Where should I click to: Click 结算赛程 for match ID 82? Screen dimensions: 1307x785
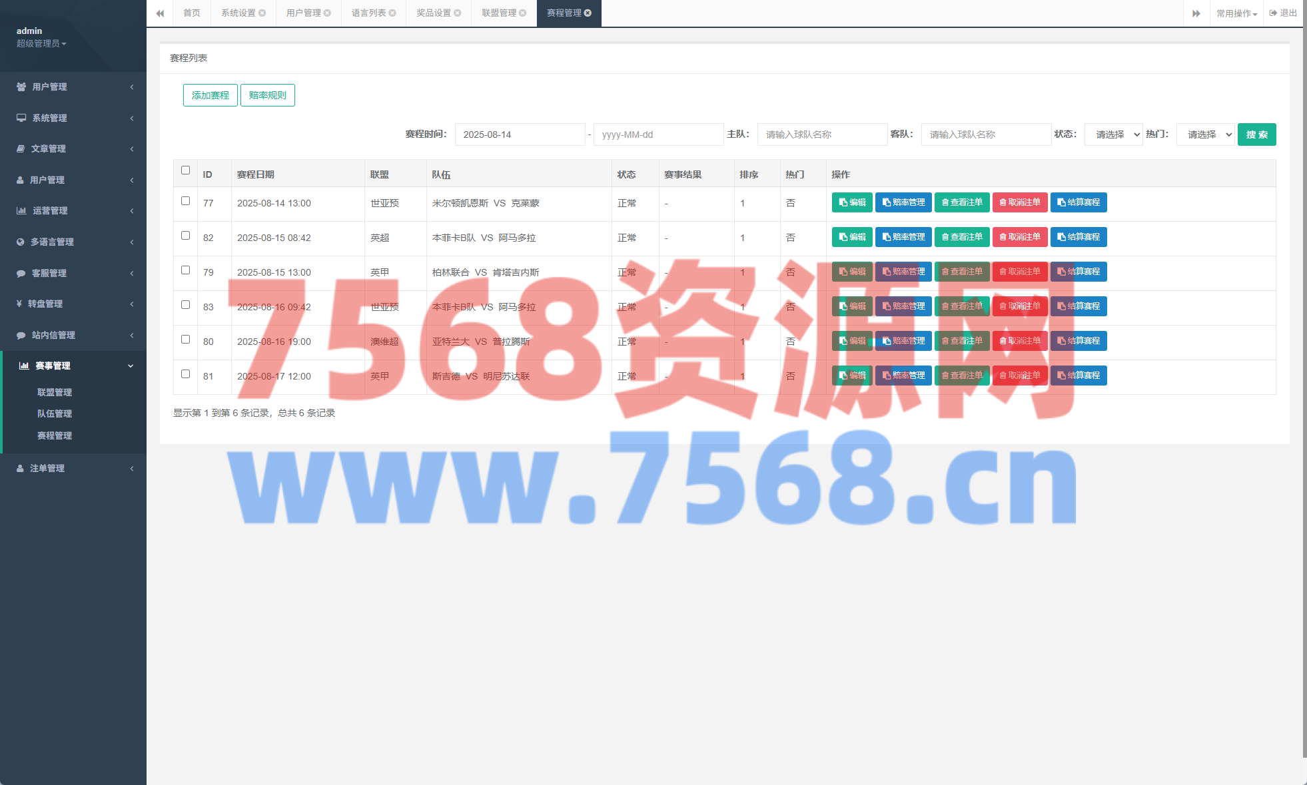pyautogui.click(x=1079, y=237)
